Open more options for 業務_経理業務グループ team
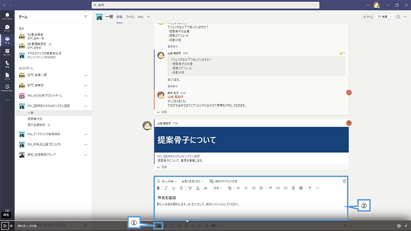 pos(85,155)
